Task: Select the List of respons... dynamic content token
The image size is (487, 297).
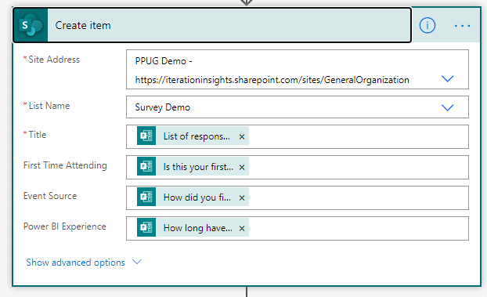Action: pyautogui.click(x=193, y=136)
